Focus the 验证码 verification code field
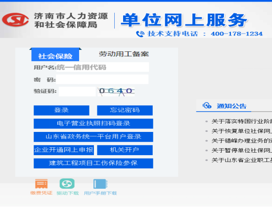This screenshot has height=207, width=272. (77, 91)
